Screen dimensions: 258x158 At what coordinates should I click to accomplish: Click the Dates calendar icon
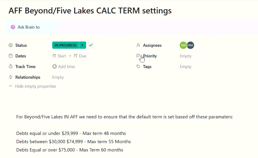[x=11, y=56]
